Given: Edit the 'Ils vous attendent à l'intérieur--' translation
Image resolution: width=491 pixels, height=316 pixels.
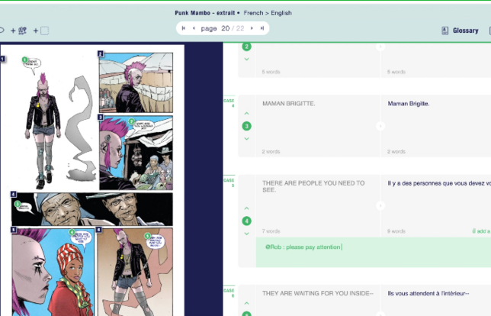Looking at the screenshot, I should (436, 301).
